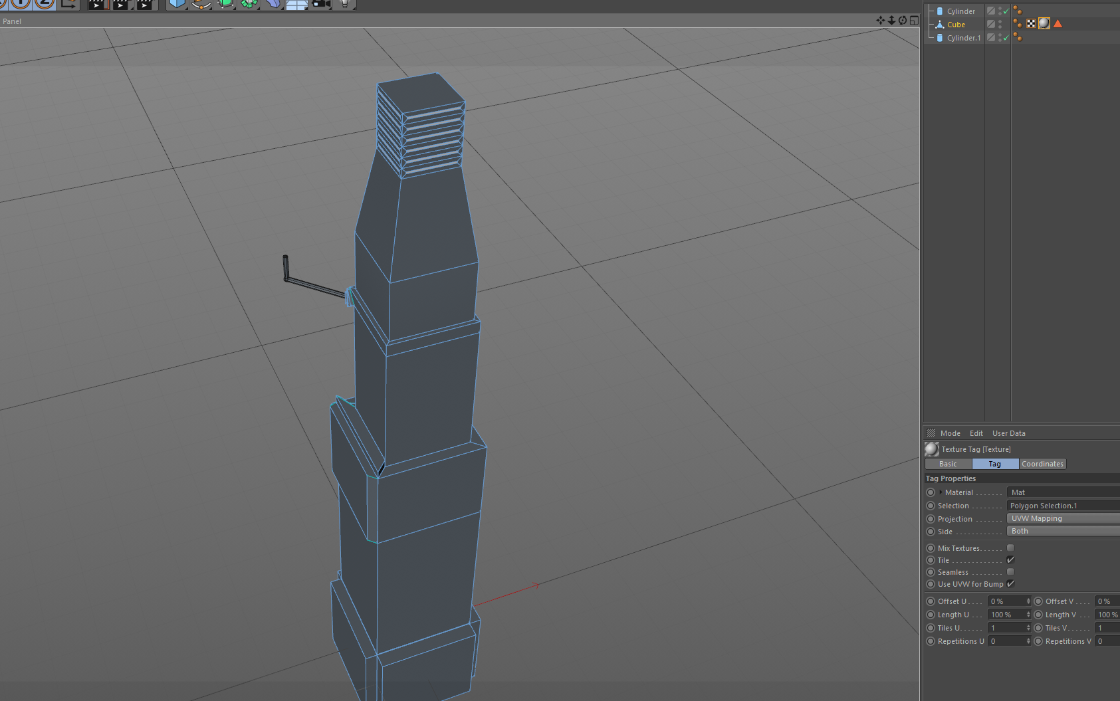1120x701 pixels.
Task: Open the spline pen tool icon
Action: coord(201,4)
